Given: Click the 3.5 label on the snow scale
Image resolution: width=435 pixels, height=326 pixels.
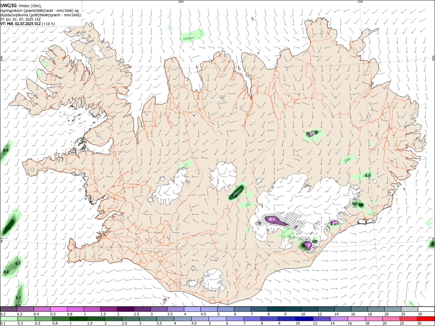Looking at the screenshot, I should pyautogui.click(x=170, y=314).
